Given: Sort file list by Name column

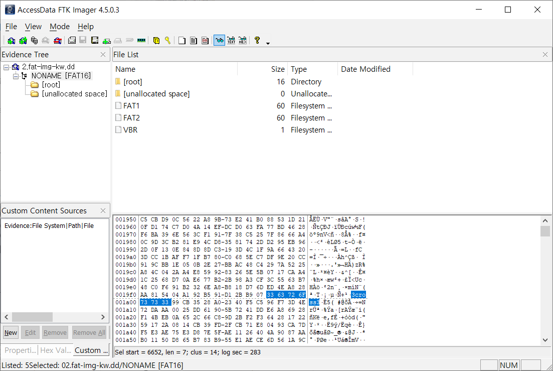Looking at the screenshot, I should [175, 69].
